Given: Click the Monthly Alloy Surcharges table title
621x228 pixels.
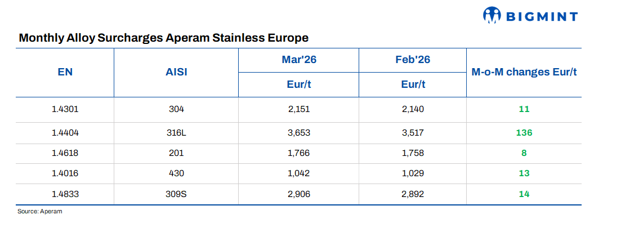Looking at the screenshot, I should point(163,38).
